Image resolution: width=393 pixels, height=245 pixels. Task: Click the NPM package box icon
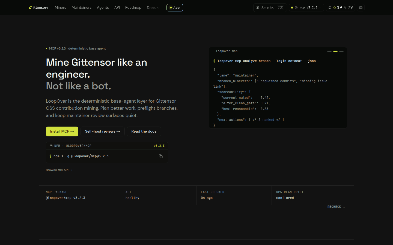click(x=51, y=146)
